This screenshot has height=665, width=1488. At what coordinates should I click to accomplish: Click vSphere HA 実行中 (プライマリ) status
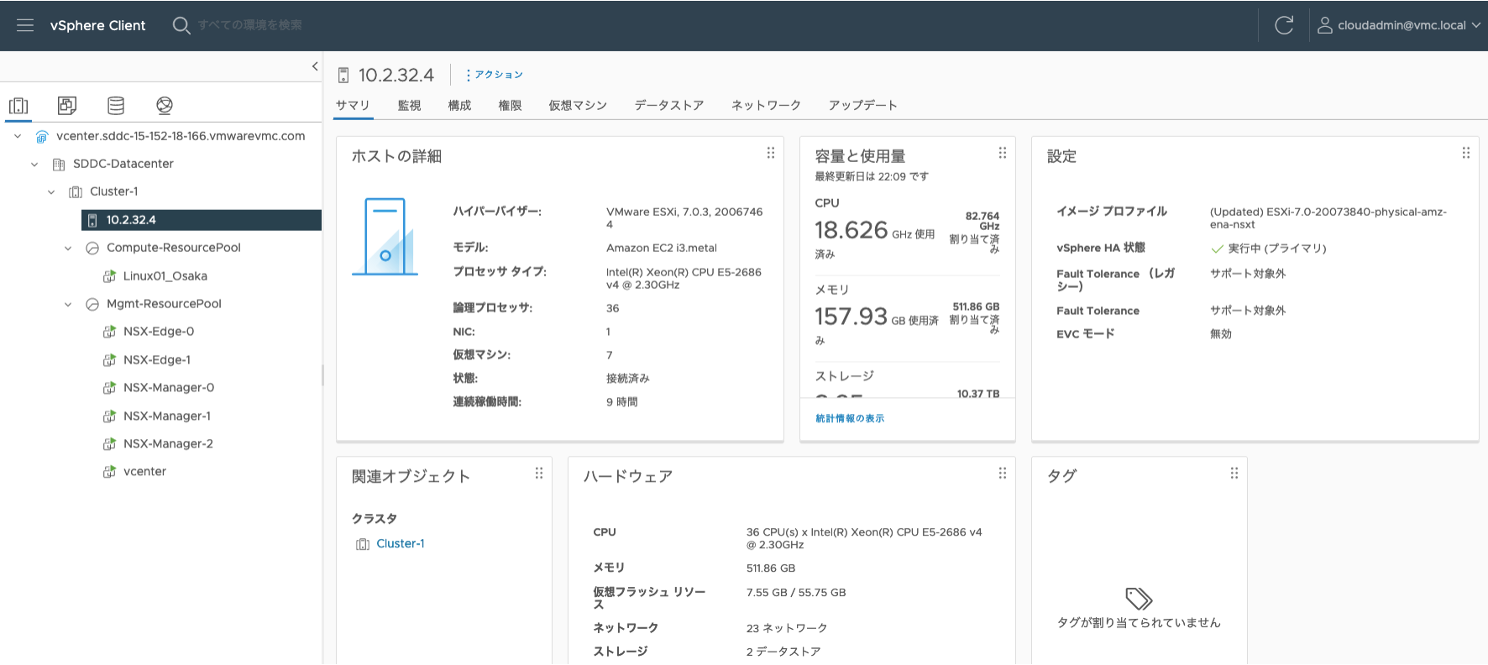pos(1269,249)
